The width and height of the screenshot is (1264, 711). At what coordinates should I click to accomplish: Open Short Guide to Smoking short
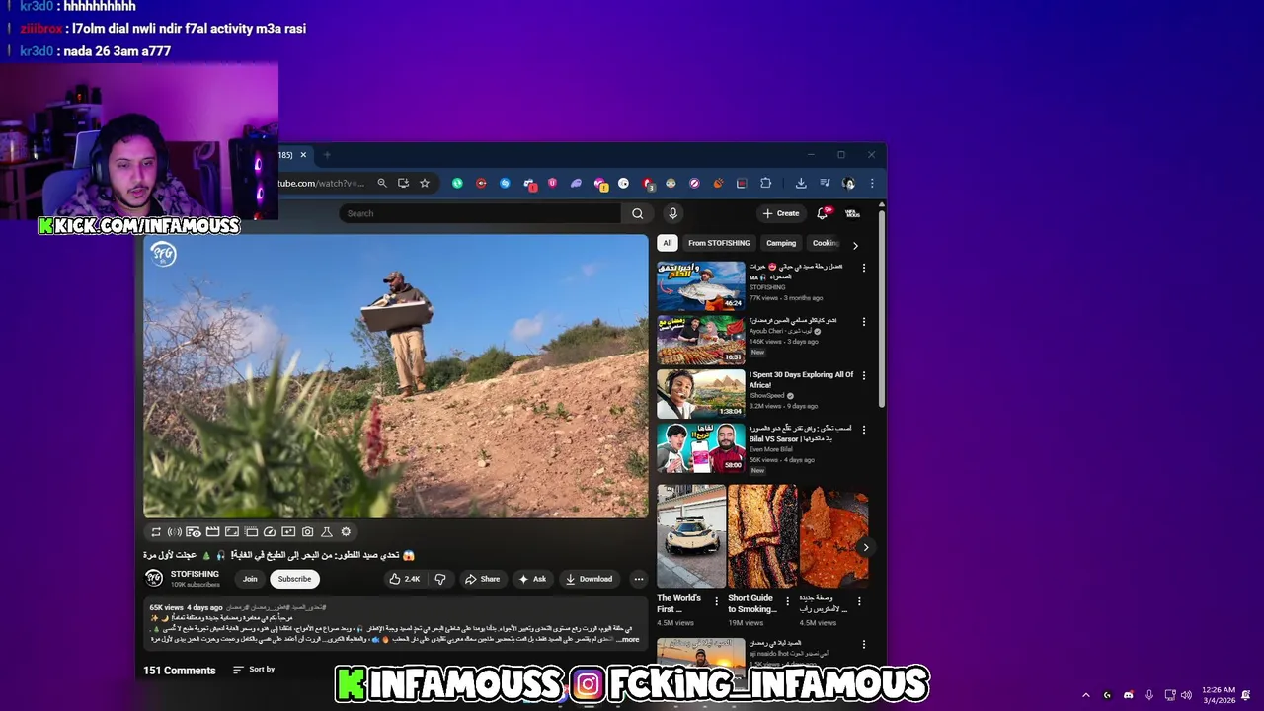762,537
